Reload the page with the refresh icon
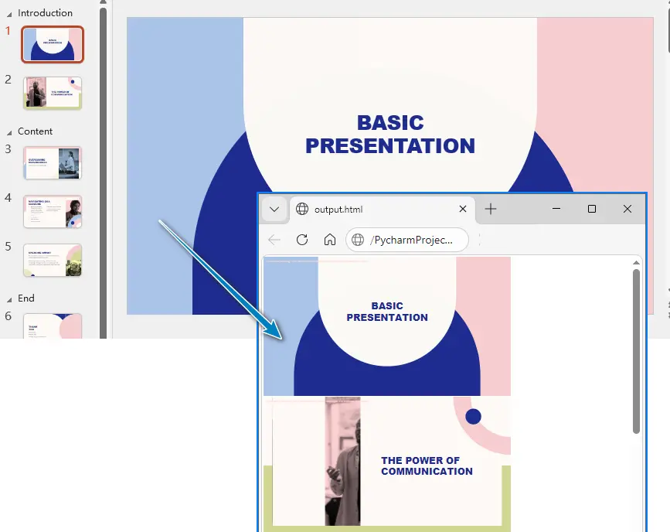This screenshot has height=532, width=670. (x=302, y=240)
